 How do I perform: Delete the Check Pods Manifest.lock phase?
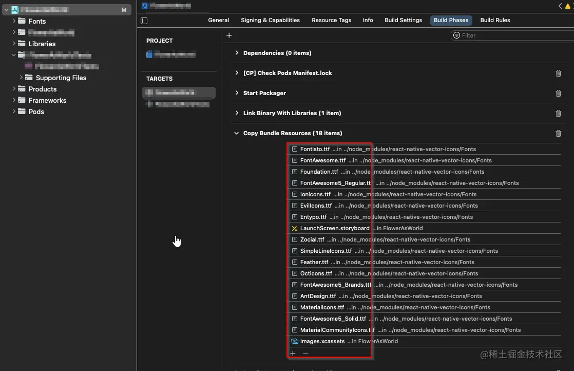(558, 73)
